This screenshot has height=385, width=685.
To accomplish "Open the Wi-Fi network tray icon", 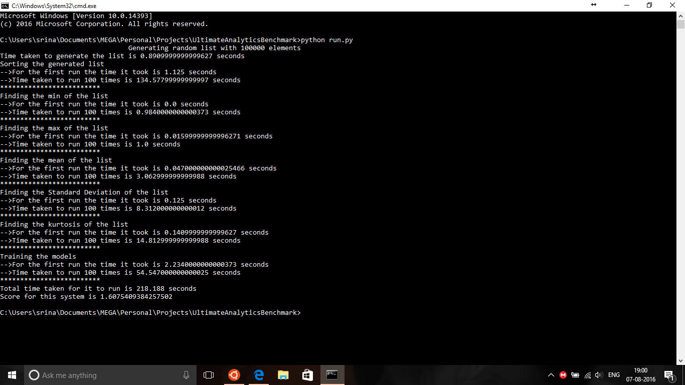I will (588, 375).
